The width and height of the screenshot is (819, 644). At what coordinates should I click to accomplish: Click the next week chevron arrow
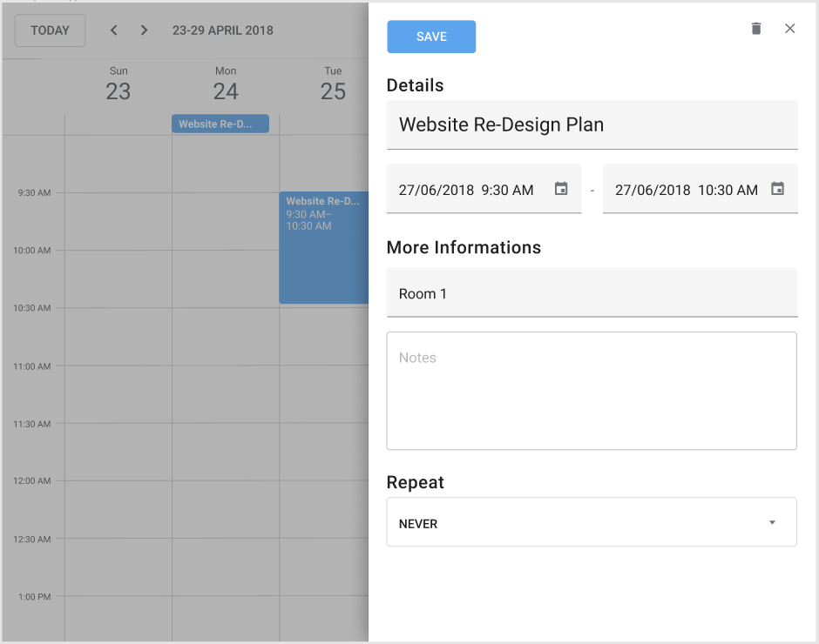[x=144, y=30]
